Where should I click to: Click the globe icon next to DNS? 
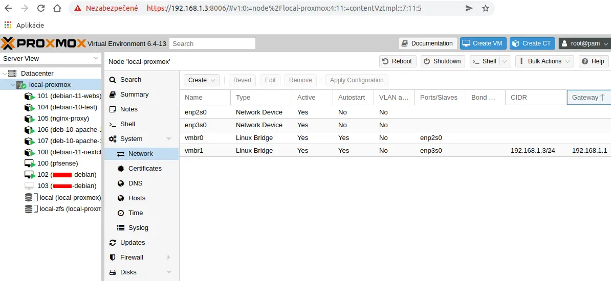121,183
